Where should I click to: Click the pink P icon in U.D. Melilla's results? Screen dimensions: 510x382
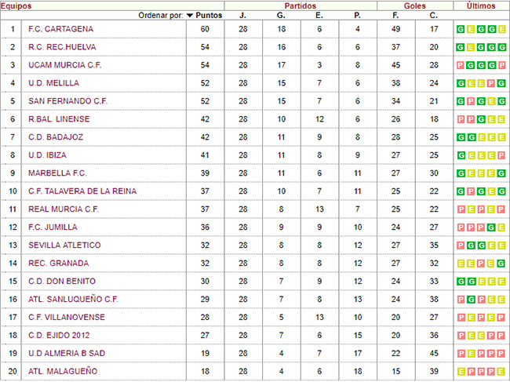(x=491, y=84)
